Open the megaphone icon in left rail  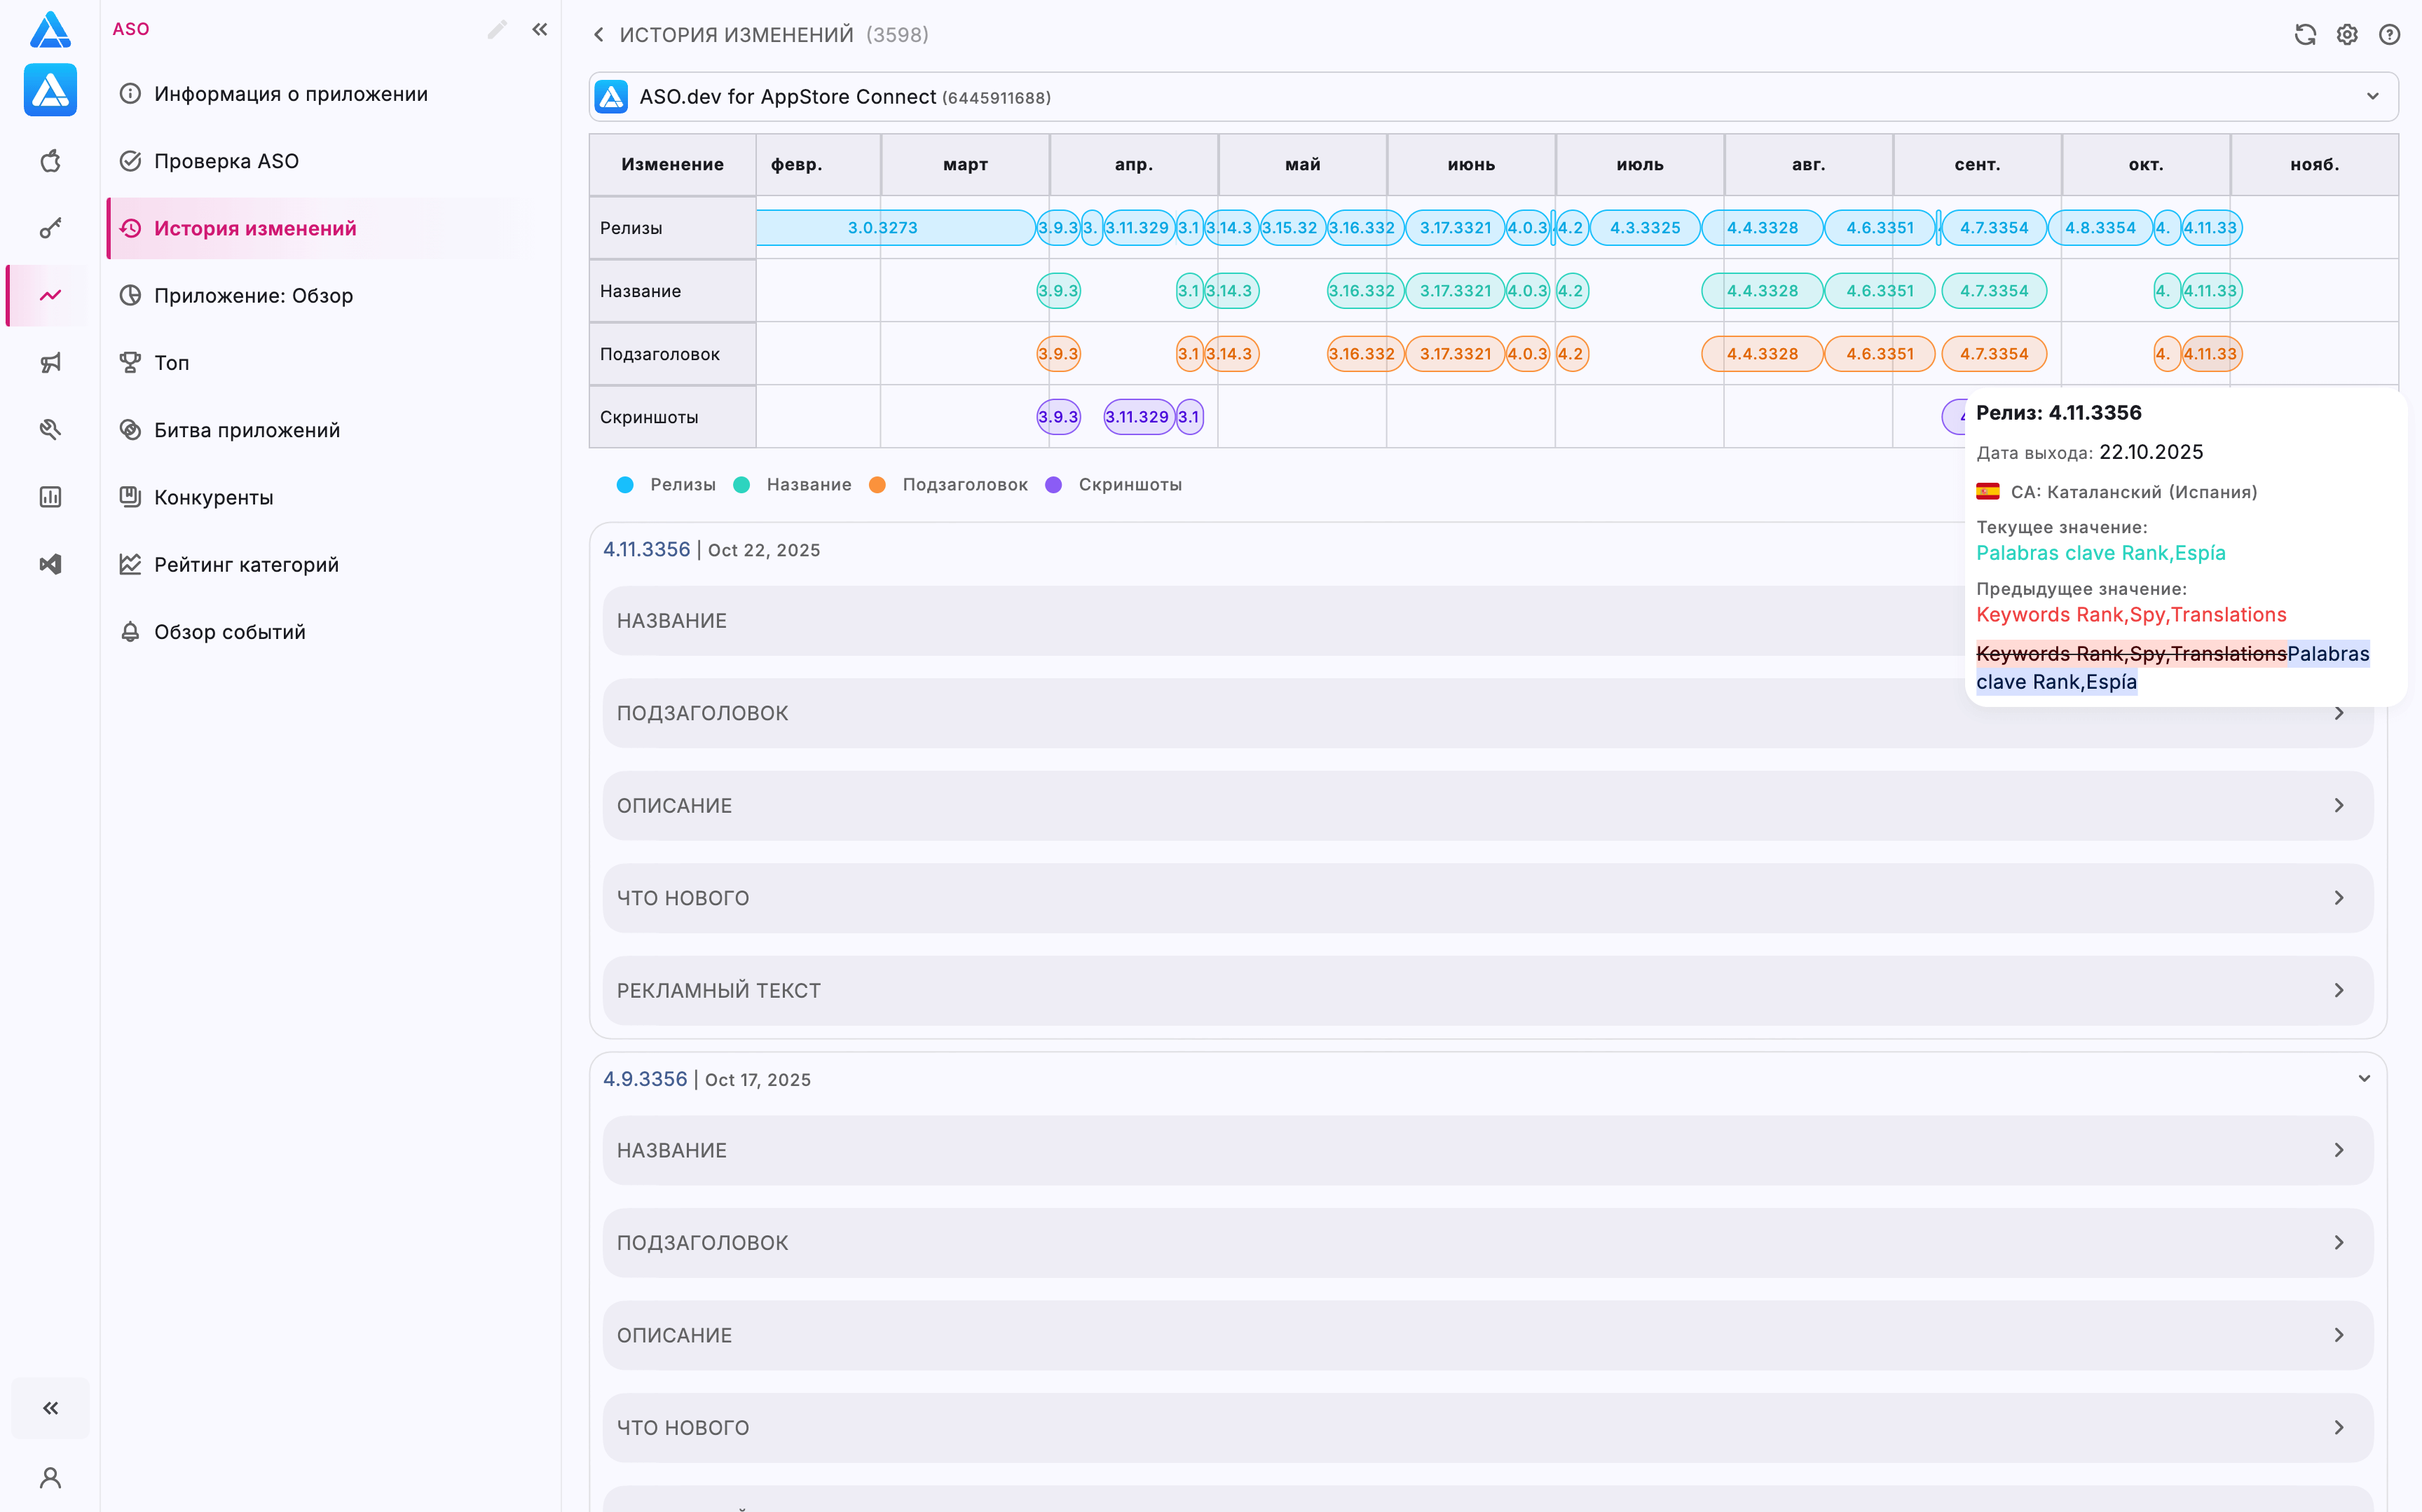tap(50, 362)
